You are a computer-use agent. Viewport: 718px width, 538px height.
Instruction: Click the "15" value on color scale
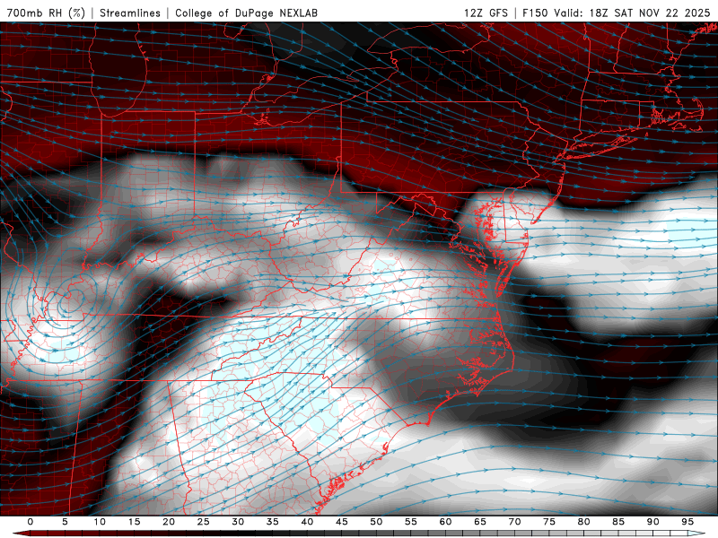[x=134, y=522]
